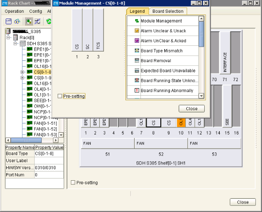262x212 pixels.
Task: Toggle the module management toolbar icon
Action: pos(29,22)
